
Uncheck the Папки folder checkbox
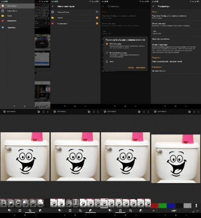[97, 18]
